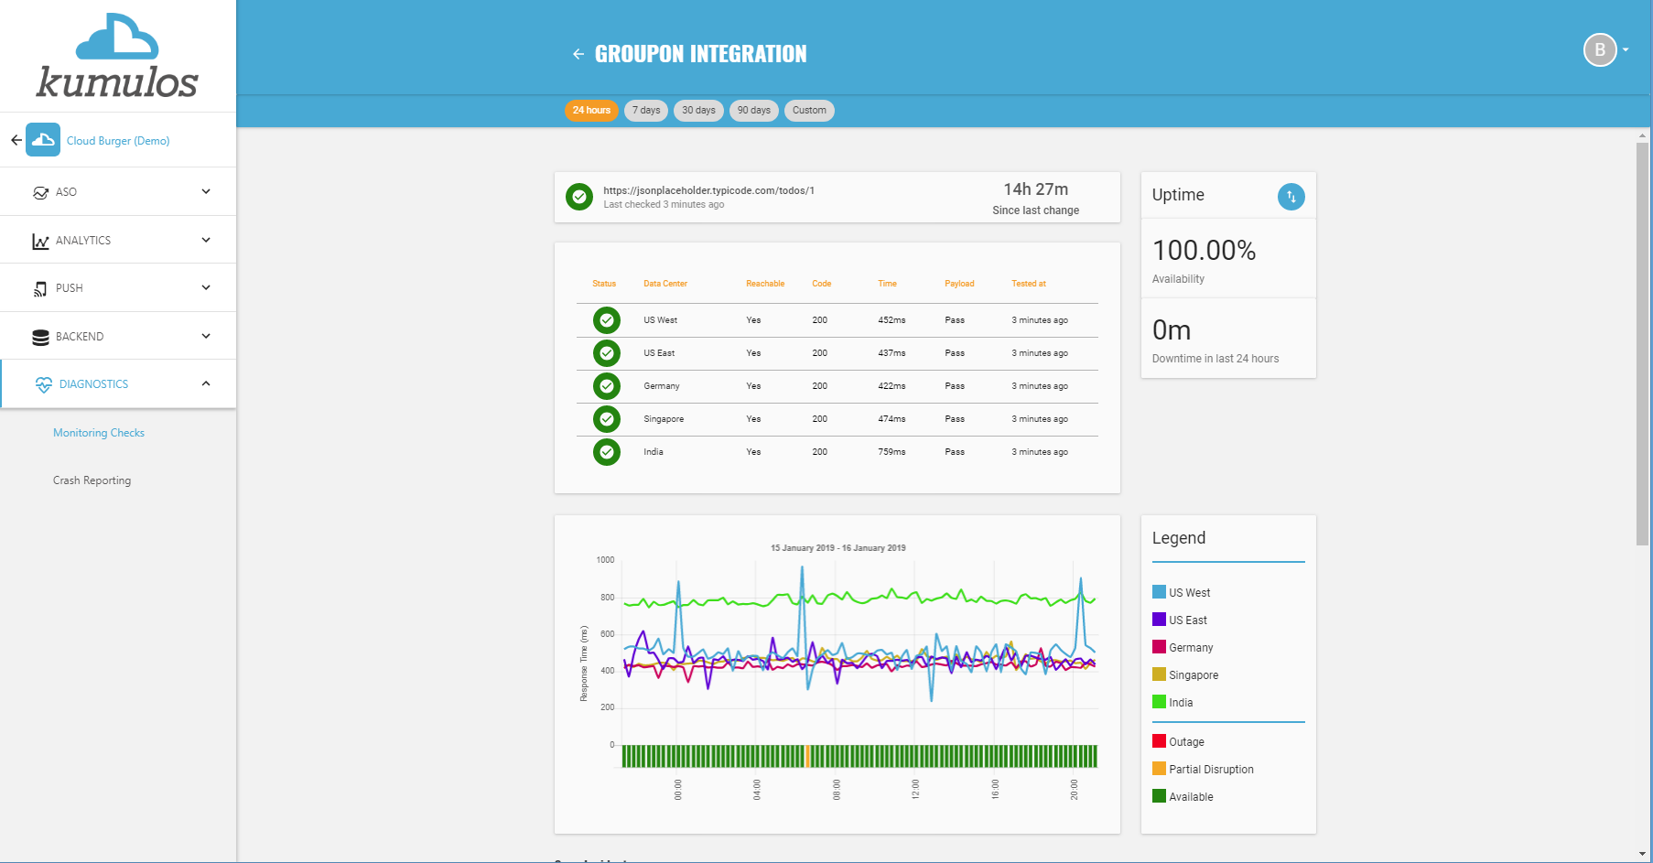Open Backend sidebar section
Image resolution: width=1653 pixels, height=863 pixels.
click(118, 336)
